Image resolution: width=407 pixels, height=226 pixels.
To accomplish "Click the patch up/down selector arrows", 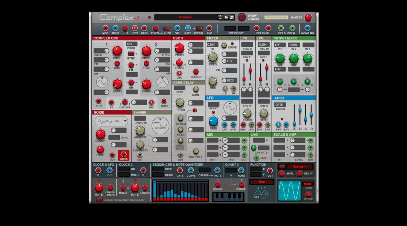I will (220, 17).
